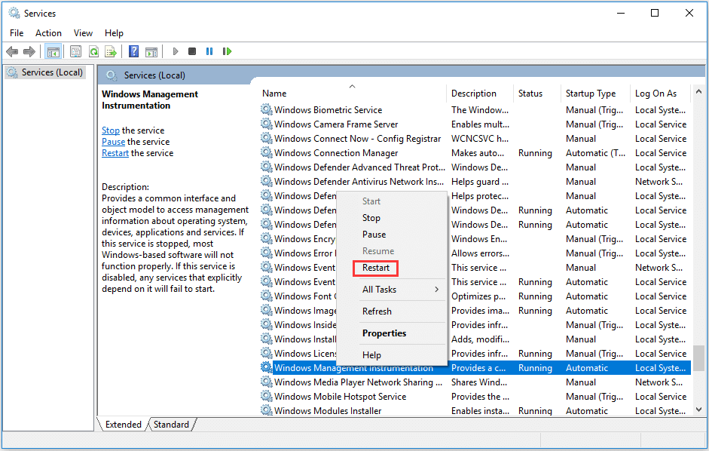Click the scrollbar down arrow in service list
The height and width of the screenshot is (451, 709).
coord(698,410)
